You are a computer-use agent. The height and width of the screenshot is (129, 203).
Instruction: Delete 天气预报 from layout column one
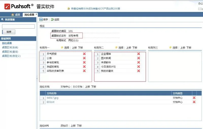(x=84, y=54)
